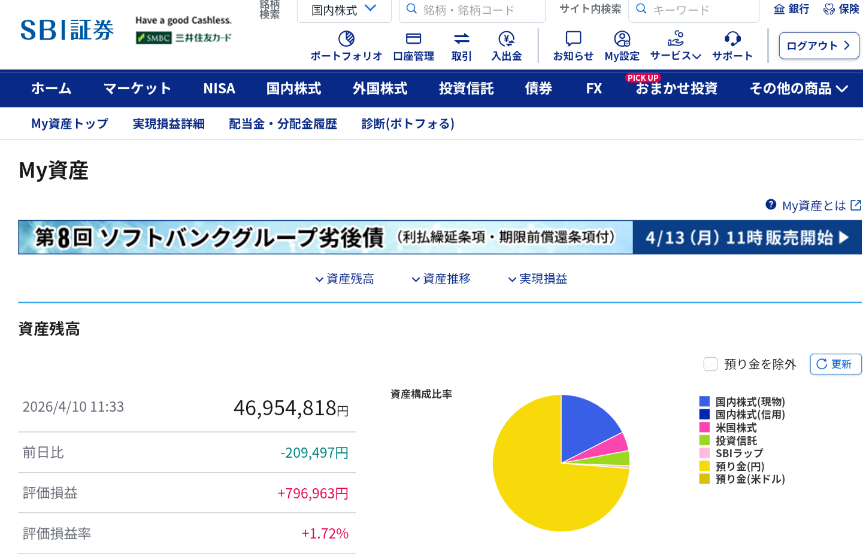Viewport: 863px width, 560px height.
Task: Expand the 国内株式 search type dropdown
Action: coord(344,10)
